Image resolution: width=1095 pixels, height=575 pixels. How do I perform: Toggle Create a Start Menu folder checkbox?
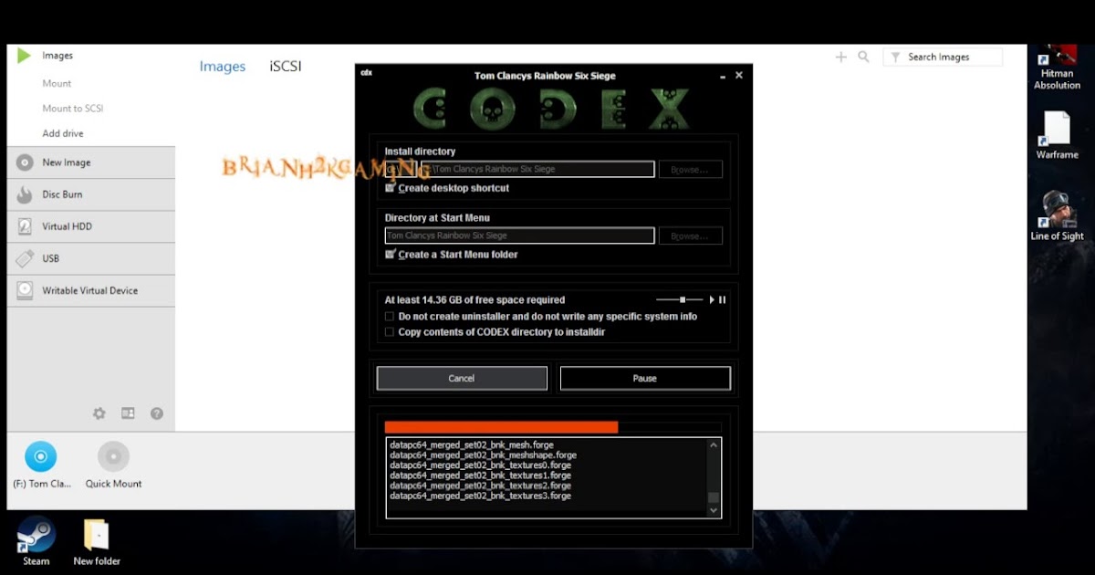tap(391, 255)
